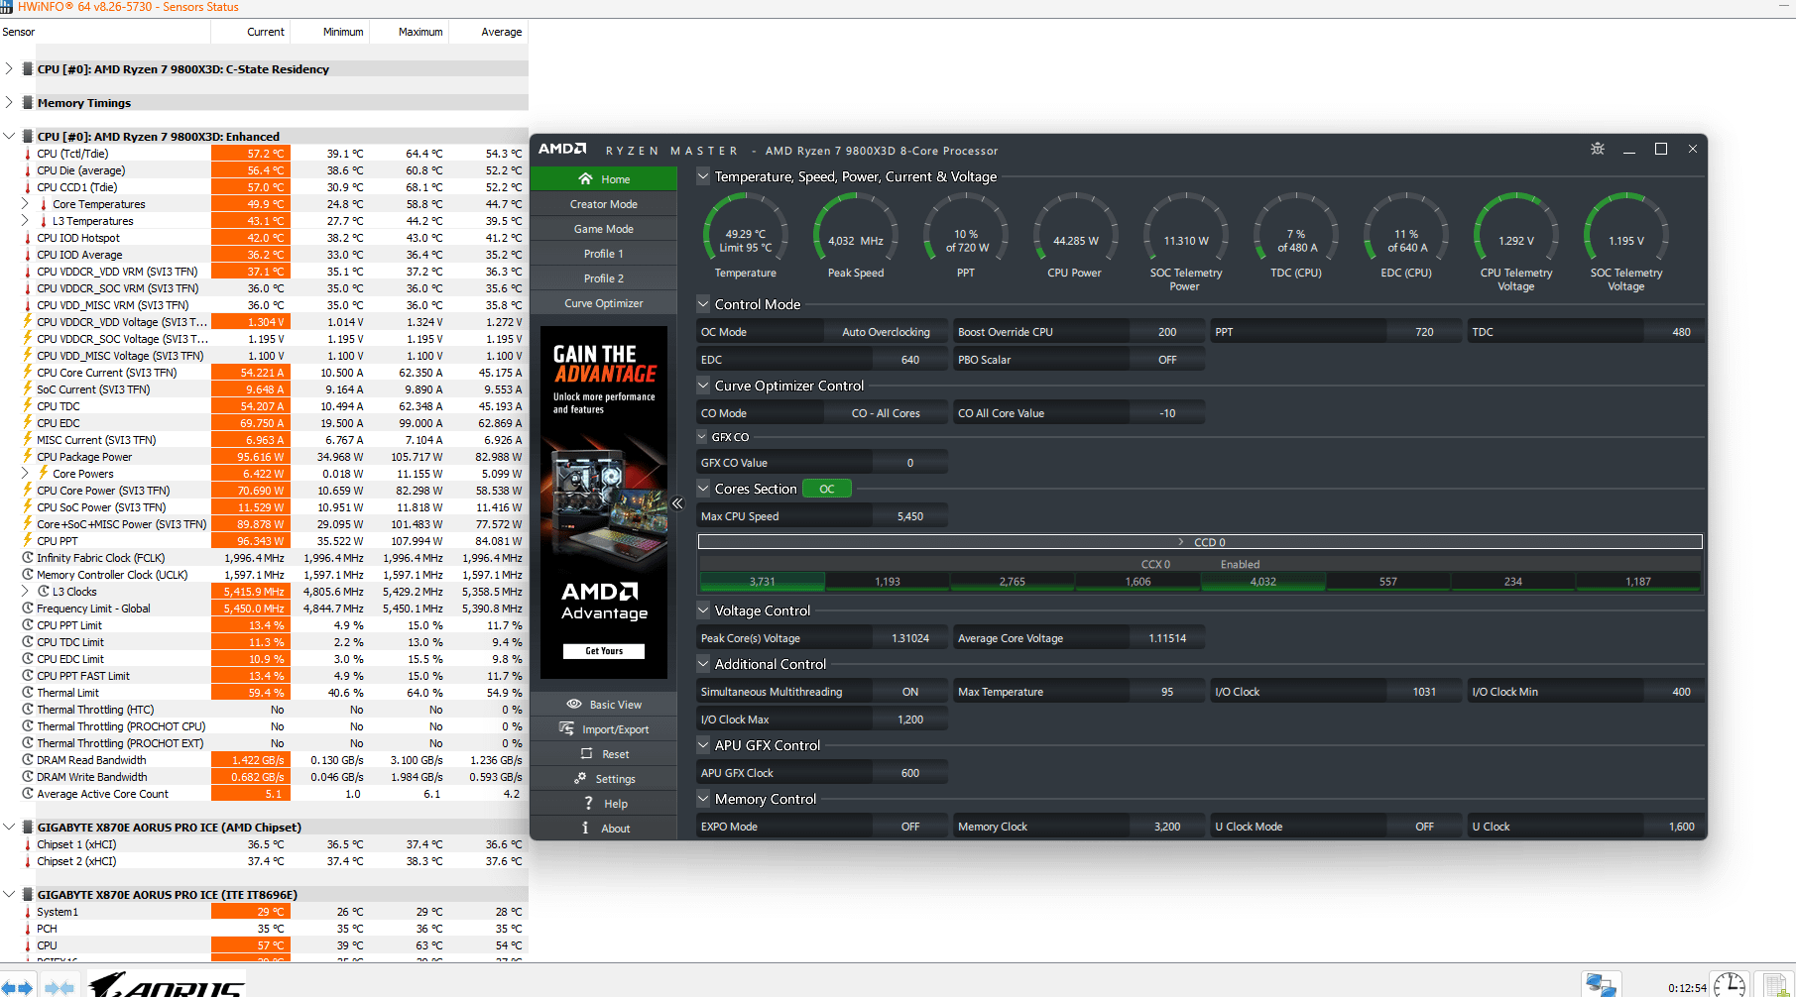This screenshot has width=1796, height=997.
Task: Click the thermometer icon of the Chipset 1 (xHCI) row
Action: coord(27,844)
